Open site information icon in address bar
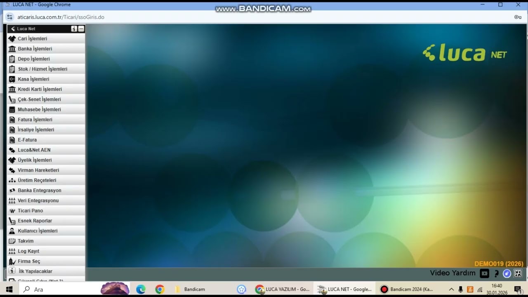Screen dimensions: 528x297 [x=10, y=17]
